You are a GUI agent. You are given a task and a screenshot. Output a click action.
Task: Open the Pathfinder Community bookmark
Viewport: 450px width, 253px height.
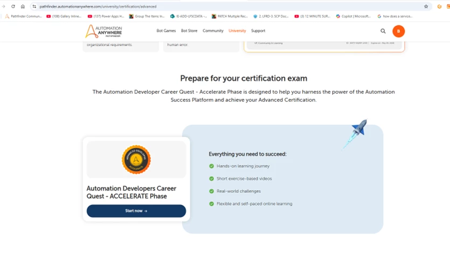(x=23, y=16)
